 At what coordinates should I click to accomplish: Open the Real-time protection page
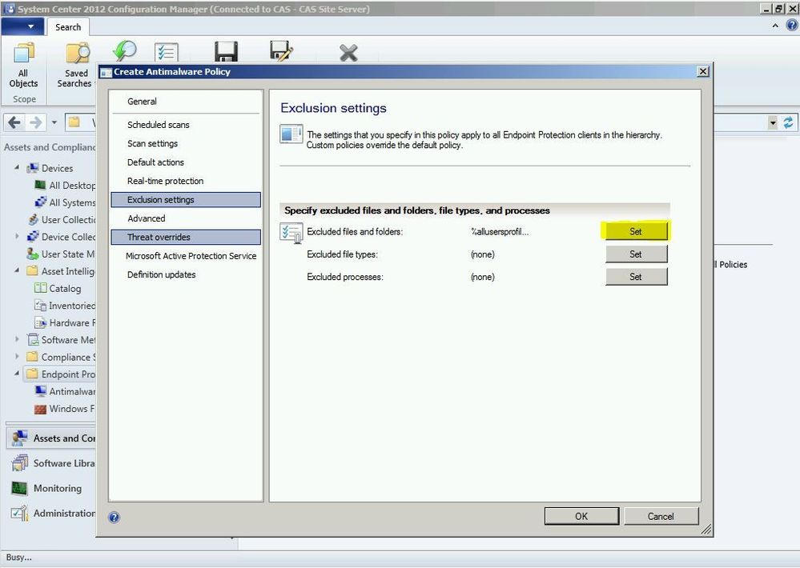[x=165, y=181]
